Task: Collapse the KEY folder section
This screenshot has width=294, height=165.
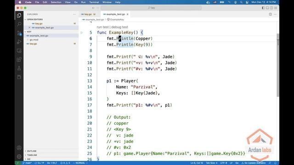Action: click(x=29, y=32)
